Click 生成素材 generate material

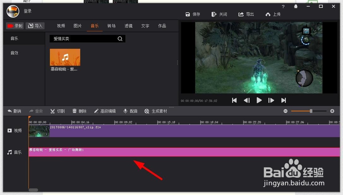tap(156, 111)
